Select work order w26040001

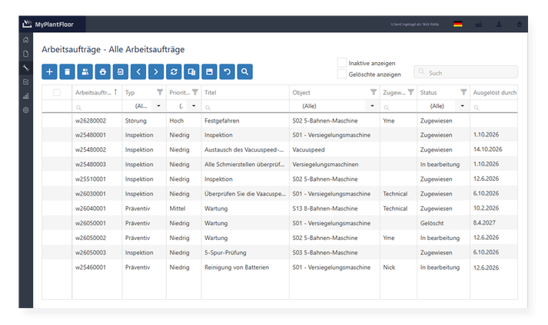tap(91, 208)
